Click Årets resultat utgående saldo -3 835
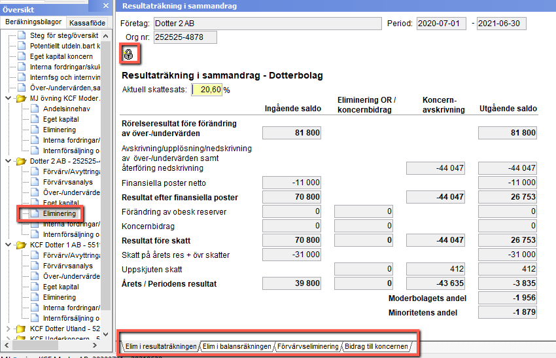Screen dimensions: 556x358 click(508, 283)
